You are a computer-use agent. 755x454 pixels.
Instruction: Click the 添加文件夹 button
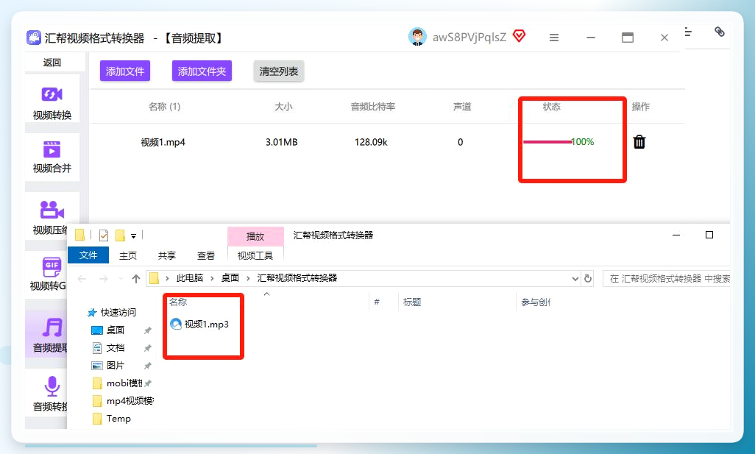pos(202,71)
